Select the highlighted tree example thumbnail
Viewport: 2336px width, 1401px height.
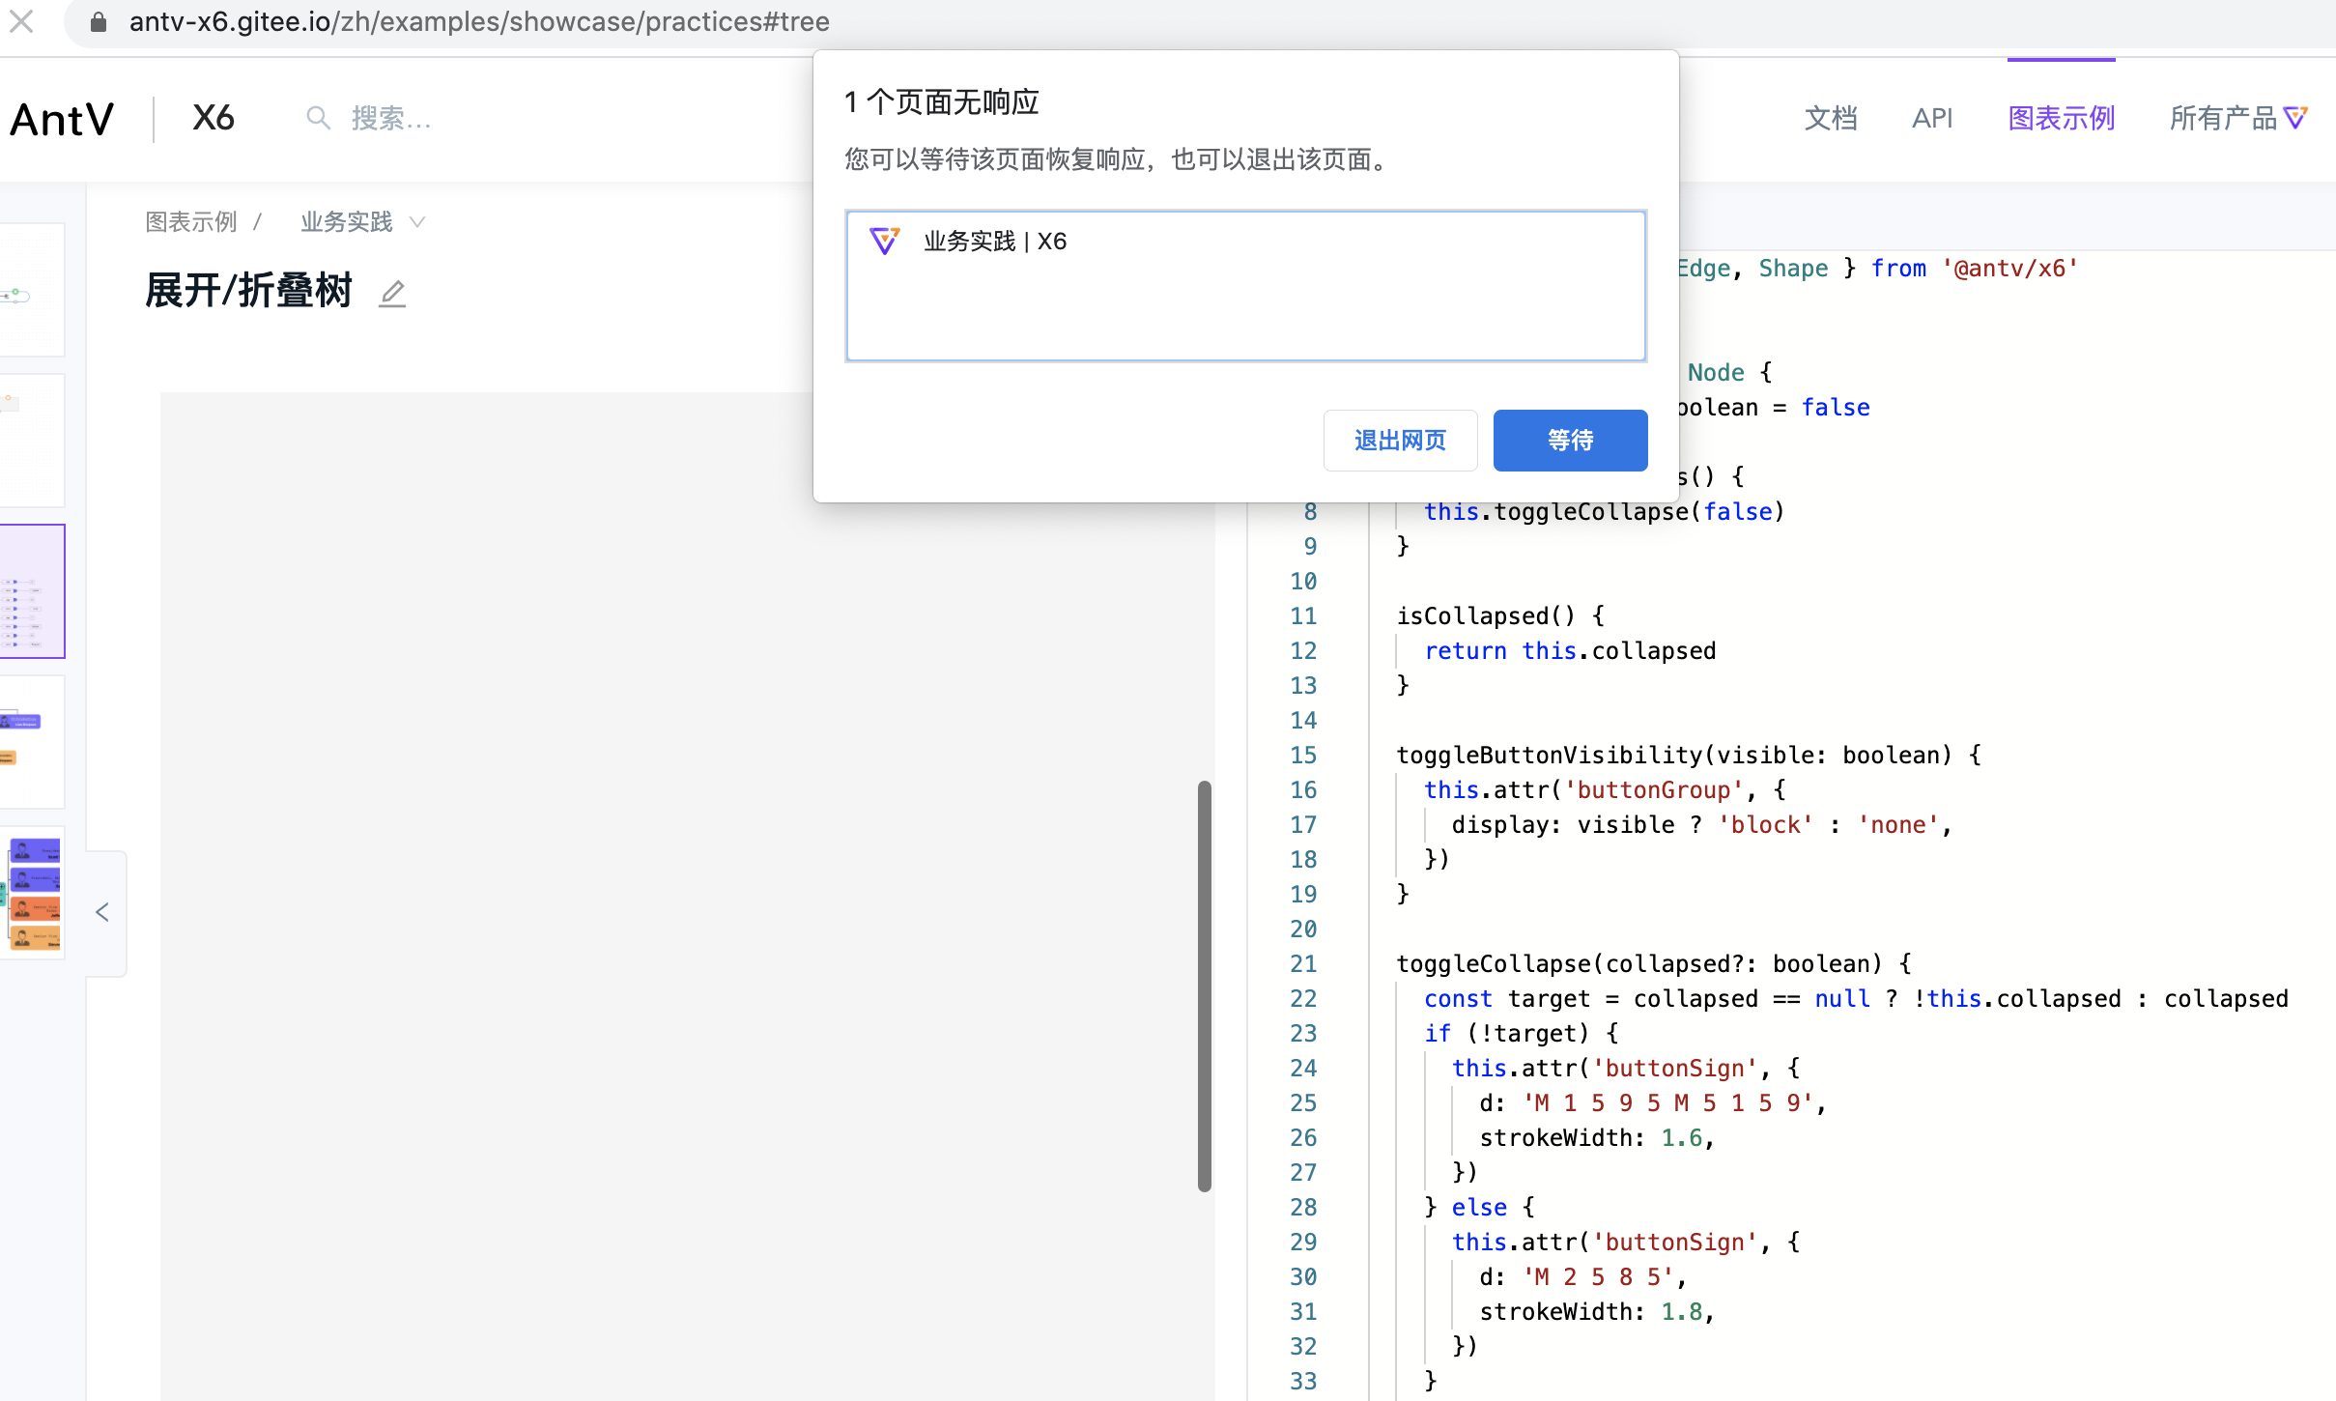(x=32, y=590)
